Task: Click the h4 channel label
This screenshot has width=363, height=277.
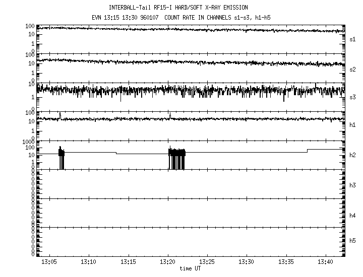Action: point(353,216)
